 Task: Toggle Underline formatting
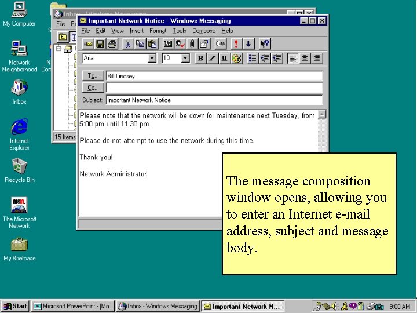coord(224,59)
